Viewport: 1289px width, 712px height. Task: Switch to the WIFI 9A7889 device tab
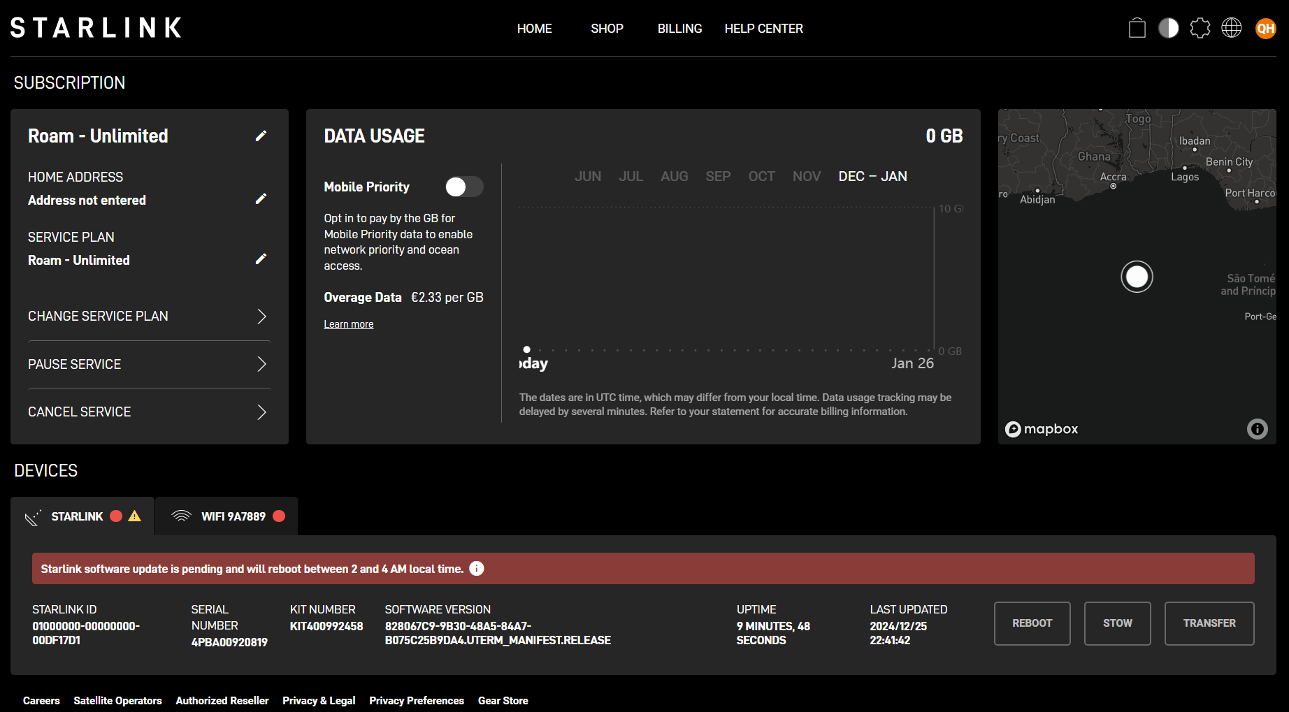tap(226, 516)
